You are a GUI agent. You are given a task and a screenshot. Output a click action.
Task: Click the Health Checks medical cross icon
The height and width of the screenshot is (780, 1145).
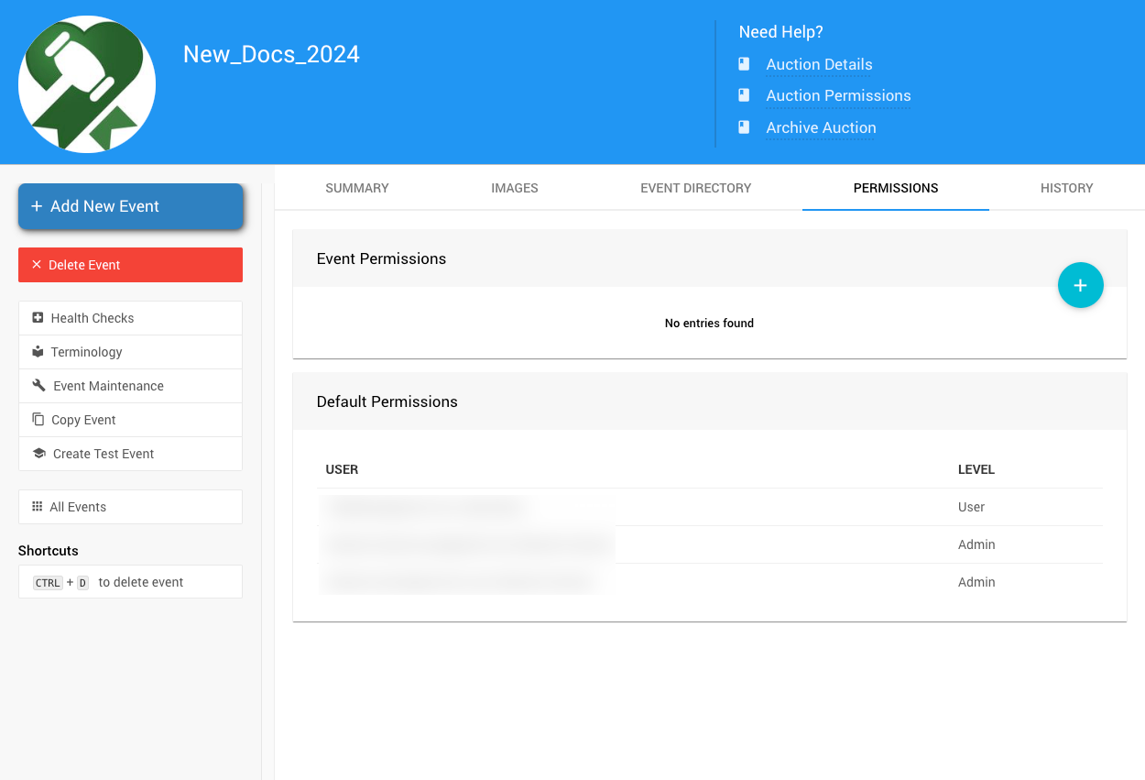click(38, 318)
